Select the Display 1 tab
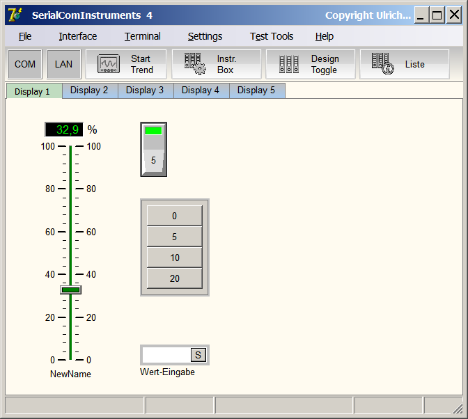 (34, 91)
